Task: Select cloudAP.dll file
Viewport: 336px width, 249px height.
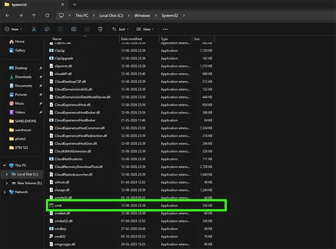Action: [x=130, y=74]
